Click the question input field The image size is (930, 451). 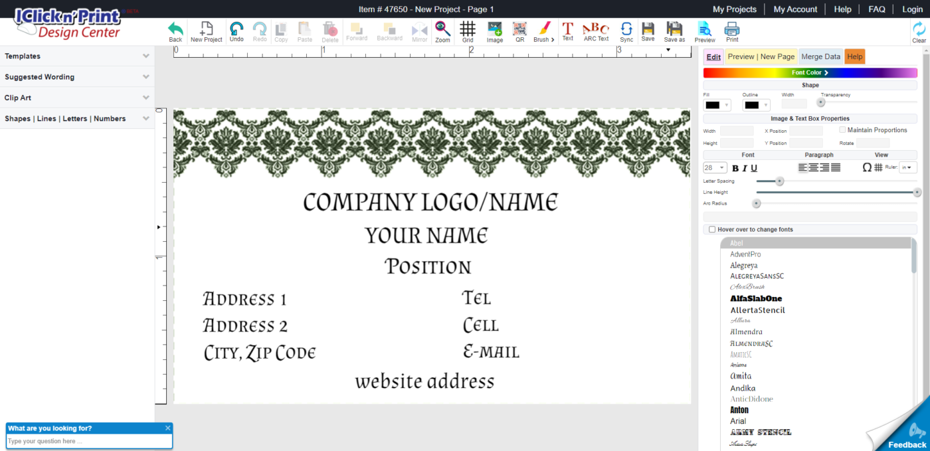click(89, 440)
